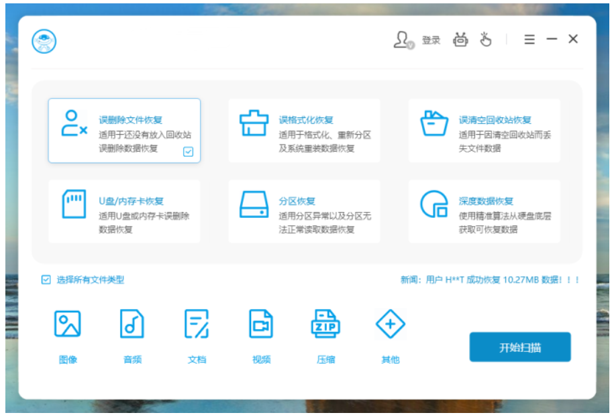
Task: Select the image file type icon
Action: [68, 324]
